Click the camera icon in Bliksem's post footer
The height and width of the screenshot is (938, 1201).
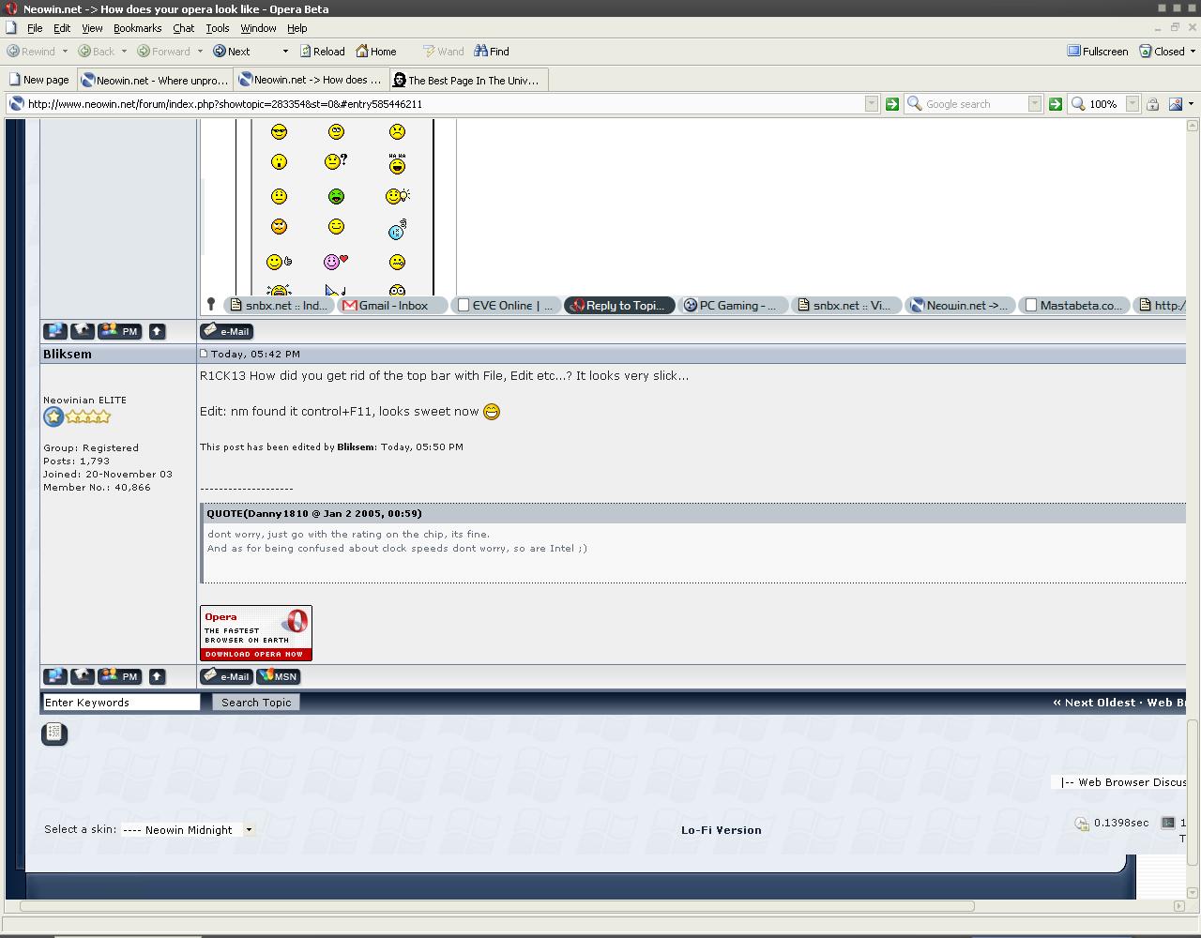point(83,676)
